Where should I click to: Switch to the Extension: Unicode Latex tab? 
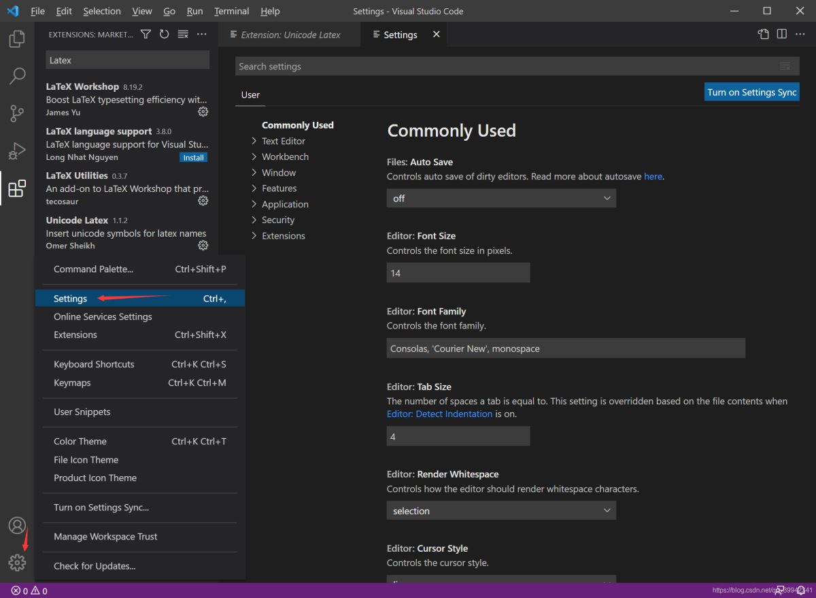click(x=290, y=35)
